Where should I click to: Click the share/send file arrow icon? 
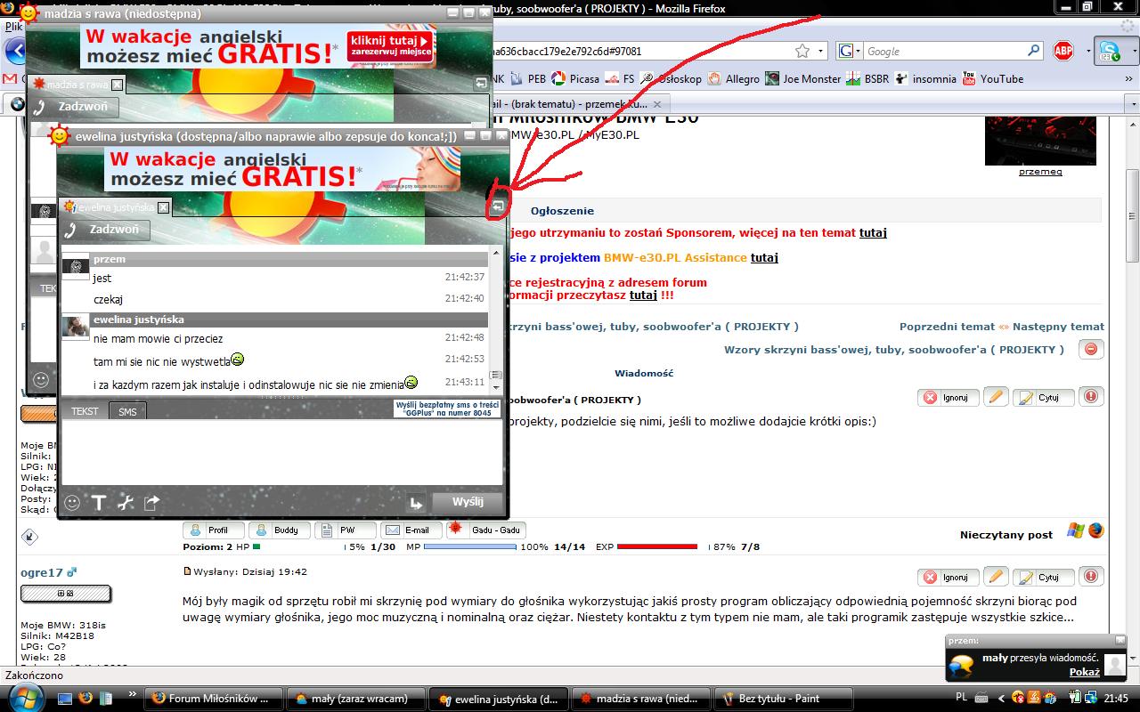coord(152,503)
